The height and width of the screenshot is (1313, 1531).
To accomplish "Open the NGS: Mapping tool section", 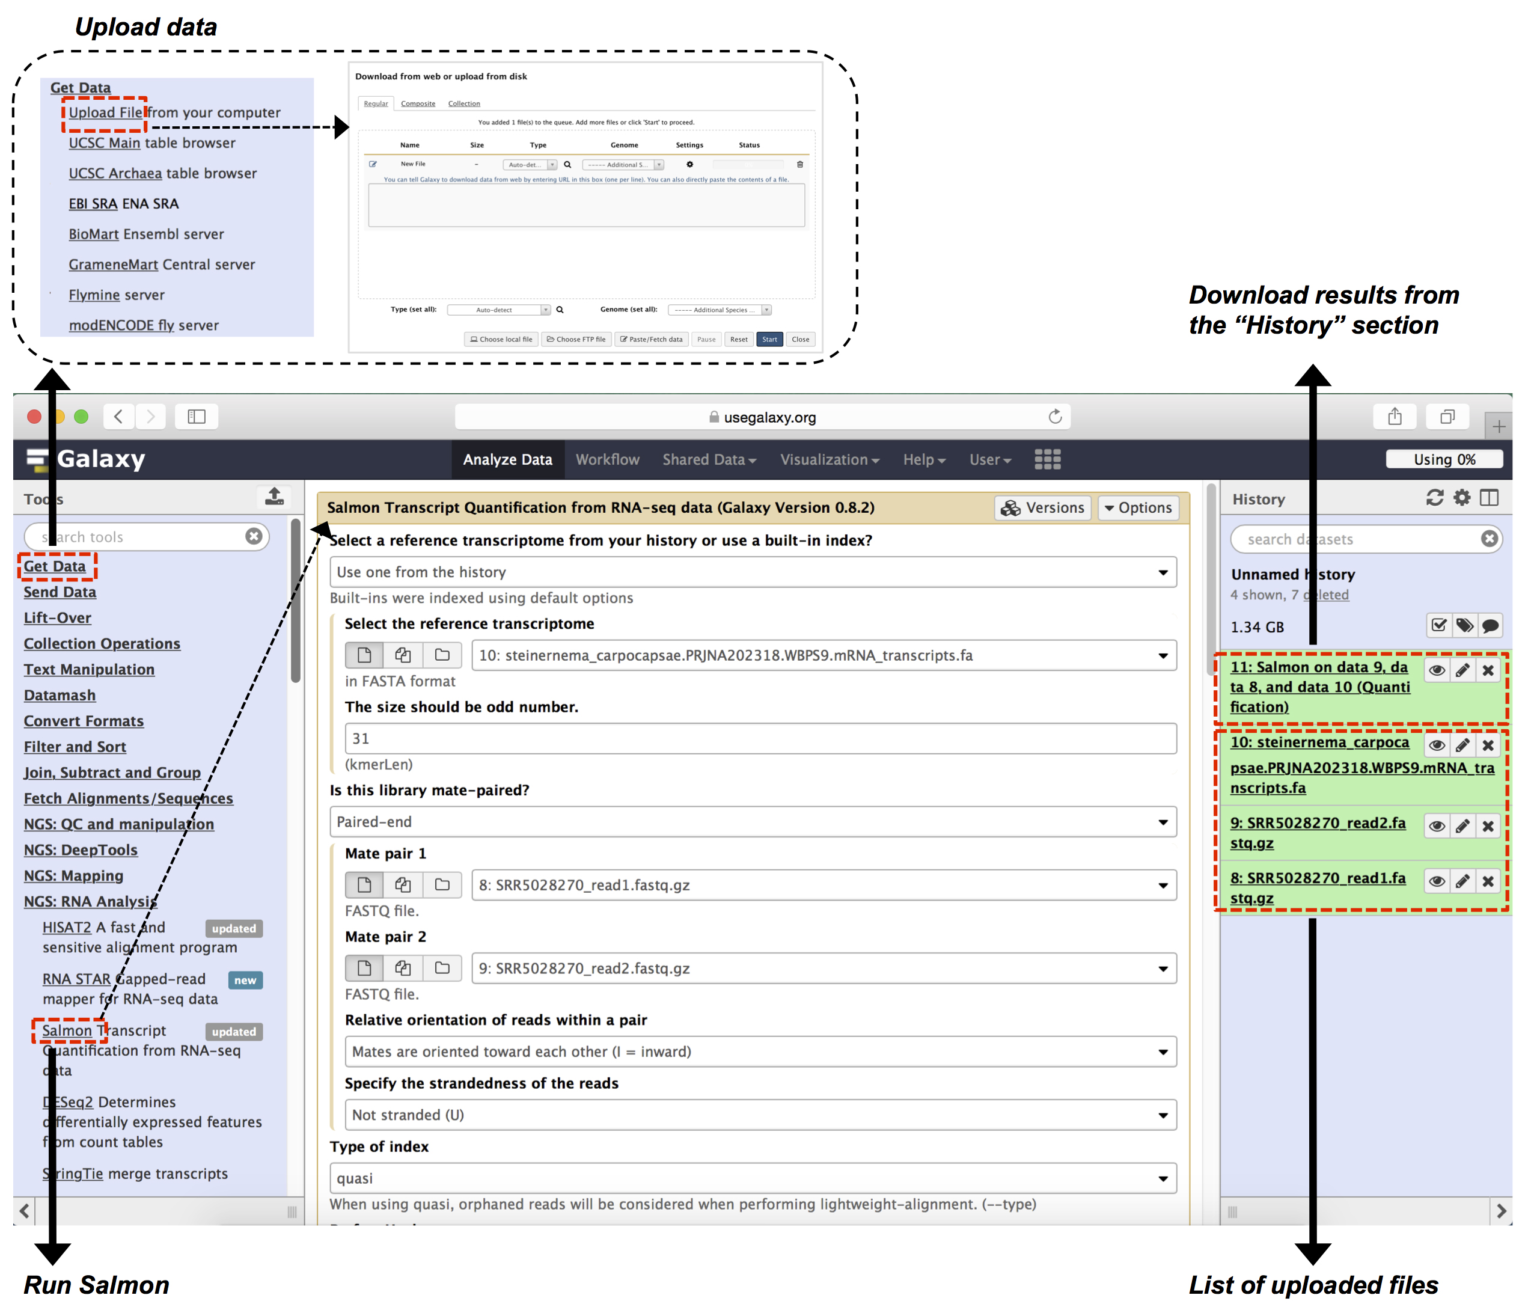I will 73,875.
